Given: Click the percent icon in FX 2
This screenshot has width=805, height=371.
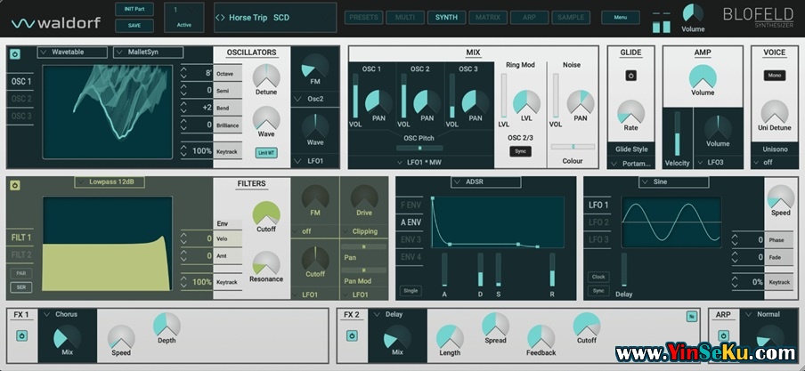Looking at the screenshot, I should [691, 316].
